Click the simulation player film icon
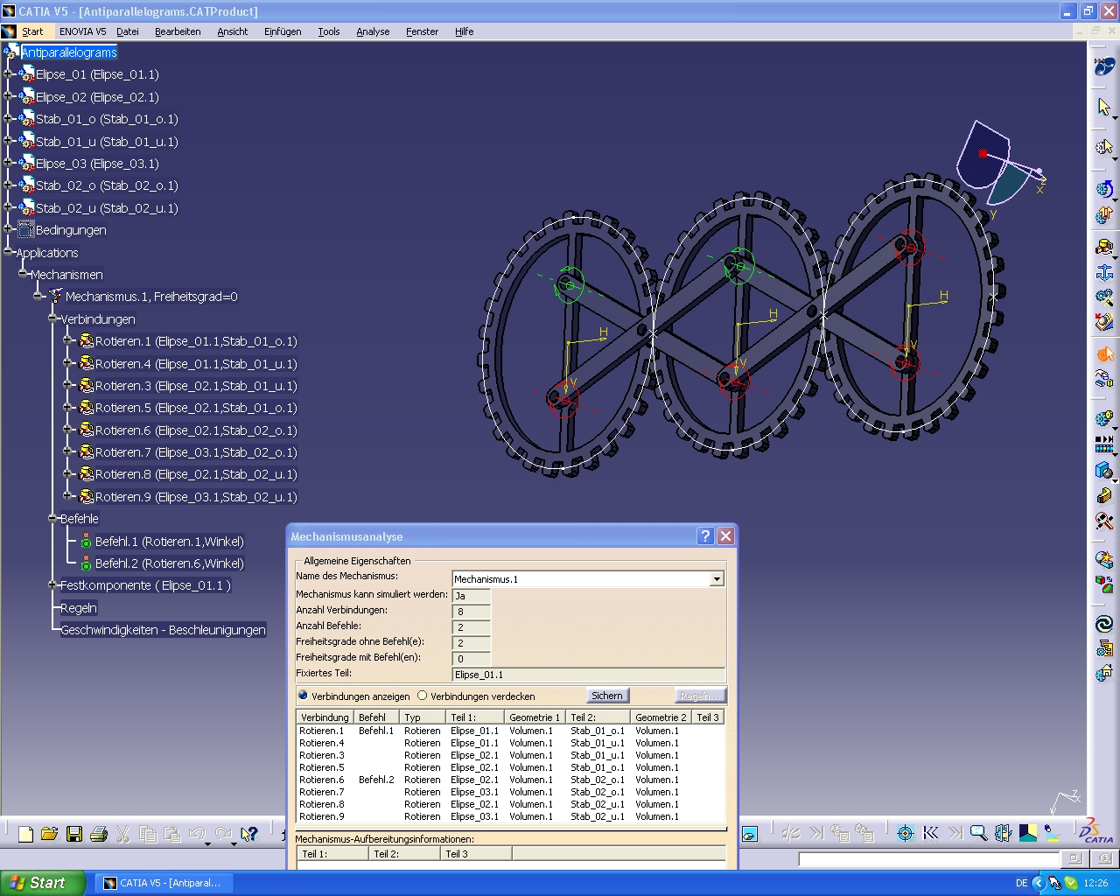Image resolution: width=1120 pixels, height=896 pixels. click(1104, 445)
